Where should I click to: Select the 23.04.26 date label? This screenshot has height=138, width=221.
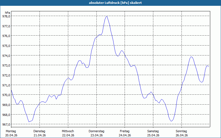coord(96,136)
